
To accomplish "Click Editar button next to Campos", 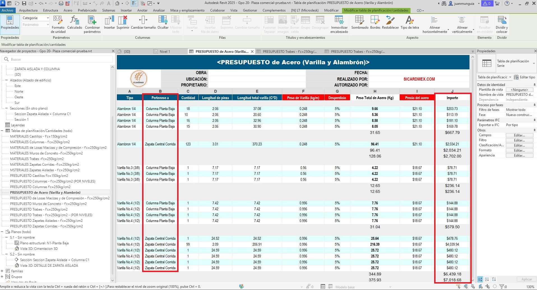I will pos(519,135).
